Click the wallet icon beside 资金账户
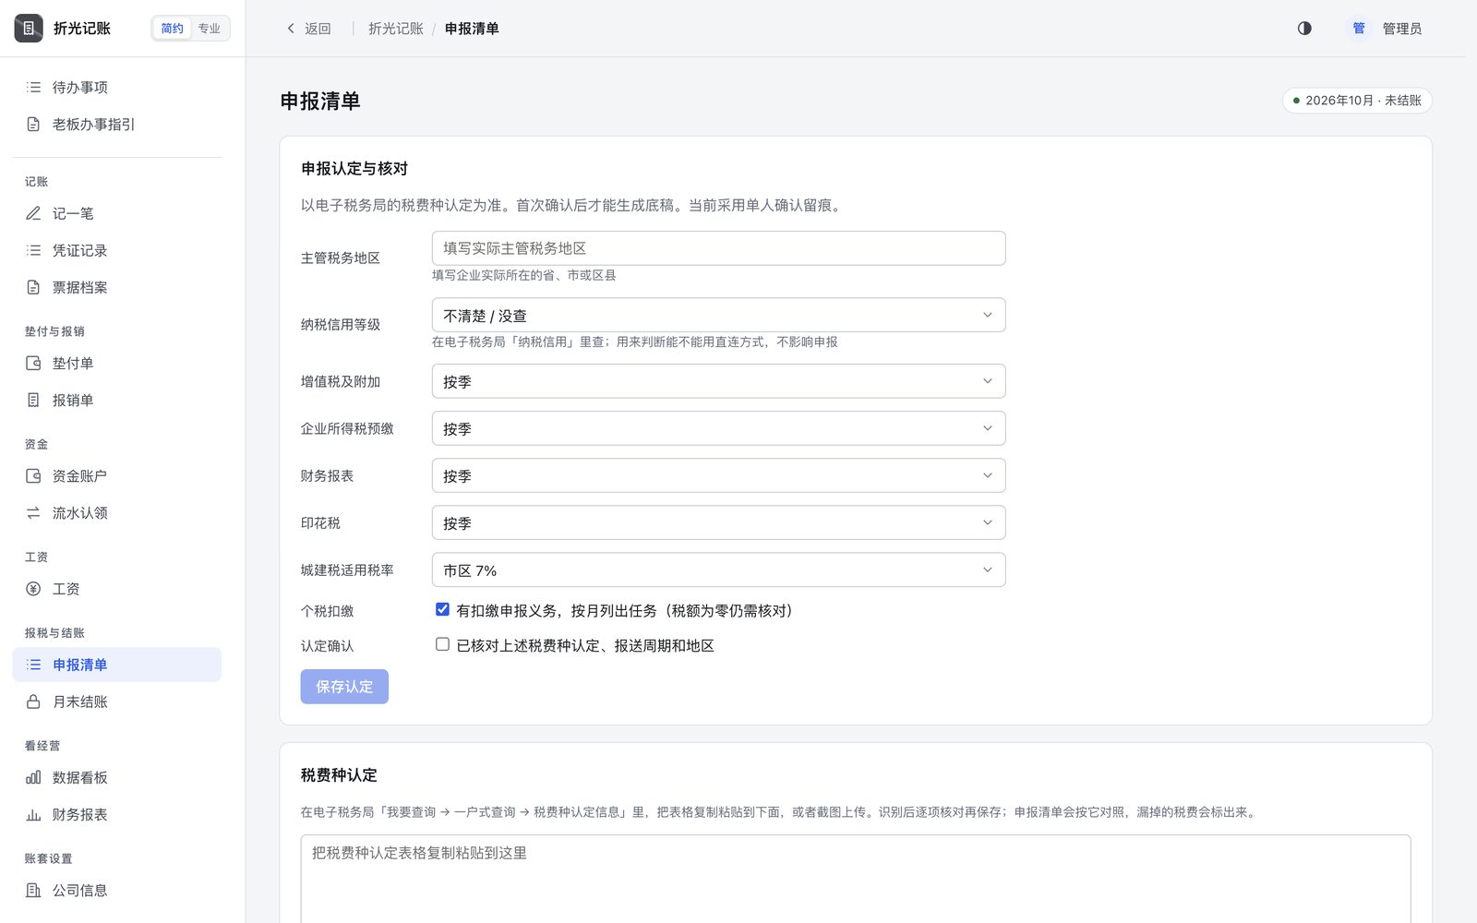 33,475
